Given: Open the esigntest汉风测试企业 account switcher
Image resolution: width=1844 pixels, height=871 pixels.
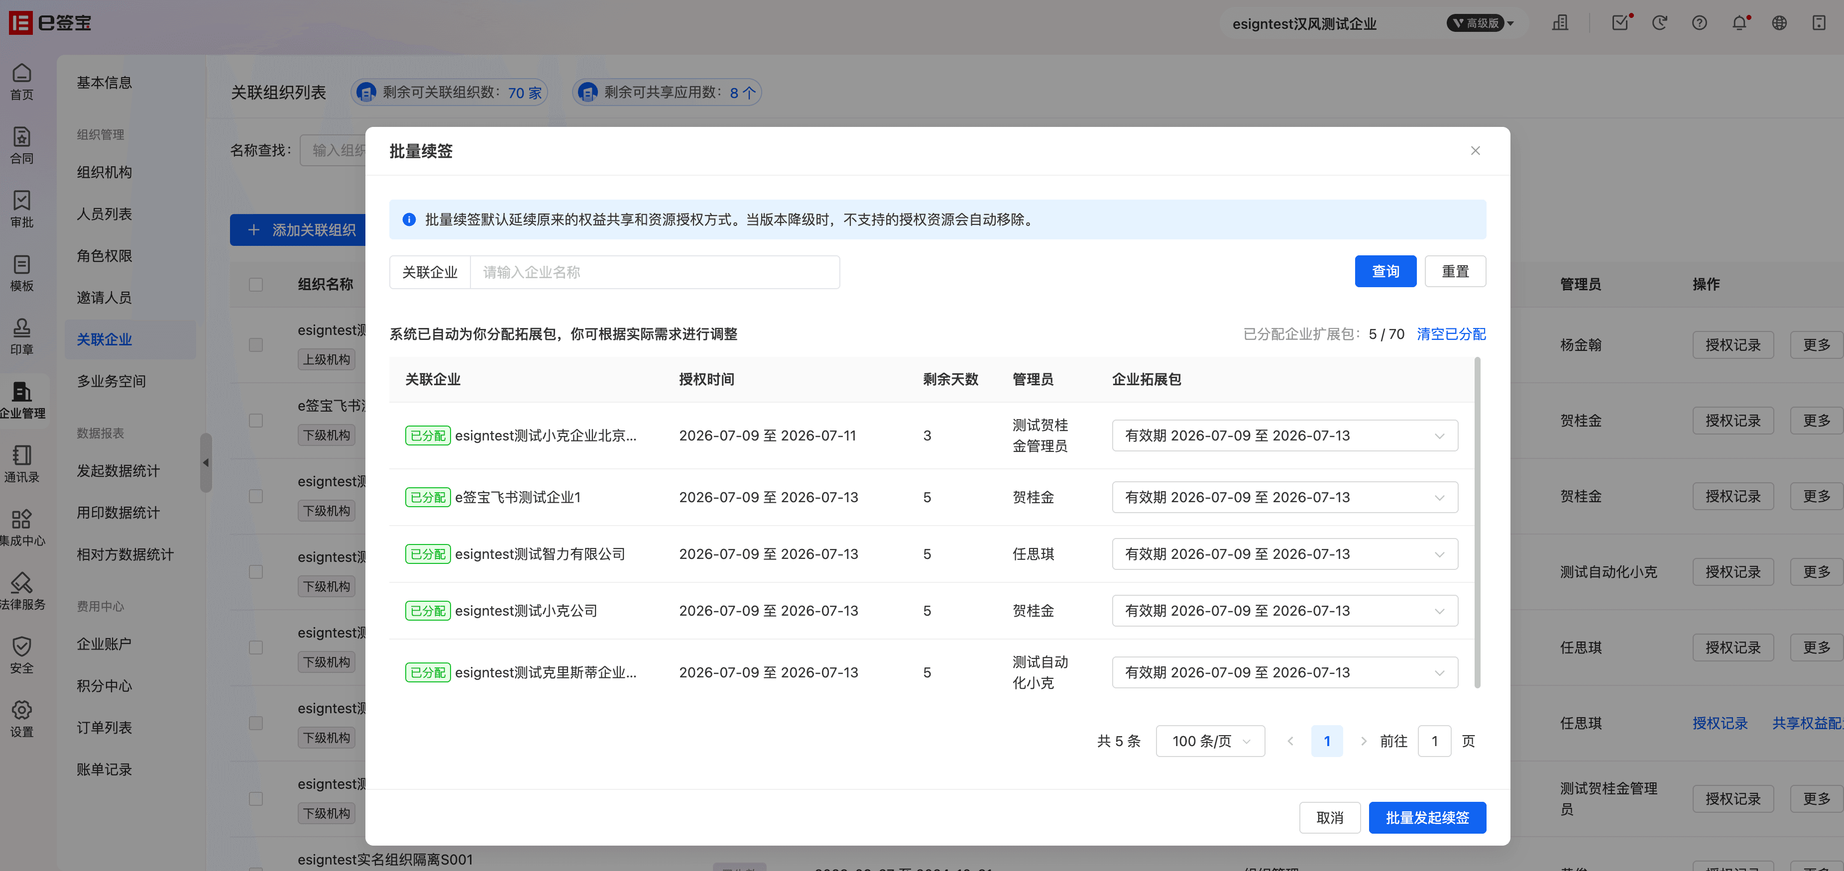Looking at the screenshot, I should (x=1304, y=23).
